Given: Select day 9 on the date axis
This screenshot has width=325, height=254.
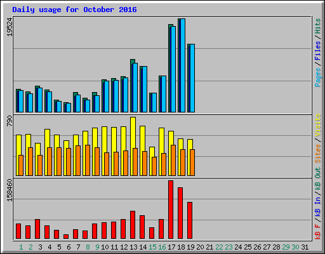Looking at the screenshot, I should coord(97,247).
